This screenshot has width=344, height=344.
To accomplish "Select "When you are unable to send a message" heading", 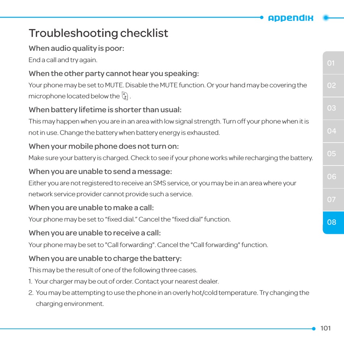I will click(100, 171).
